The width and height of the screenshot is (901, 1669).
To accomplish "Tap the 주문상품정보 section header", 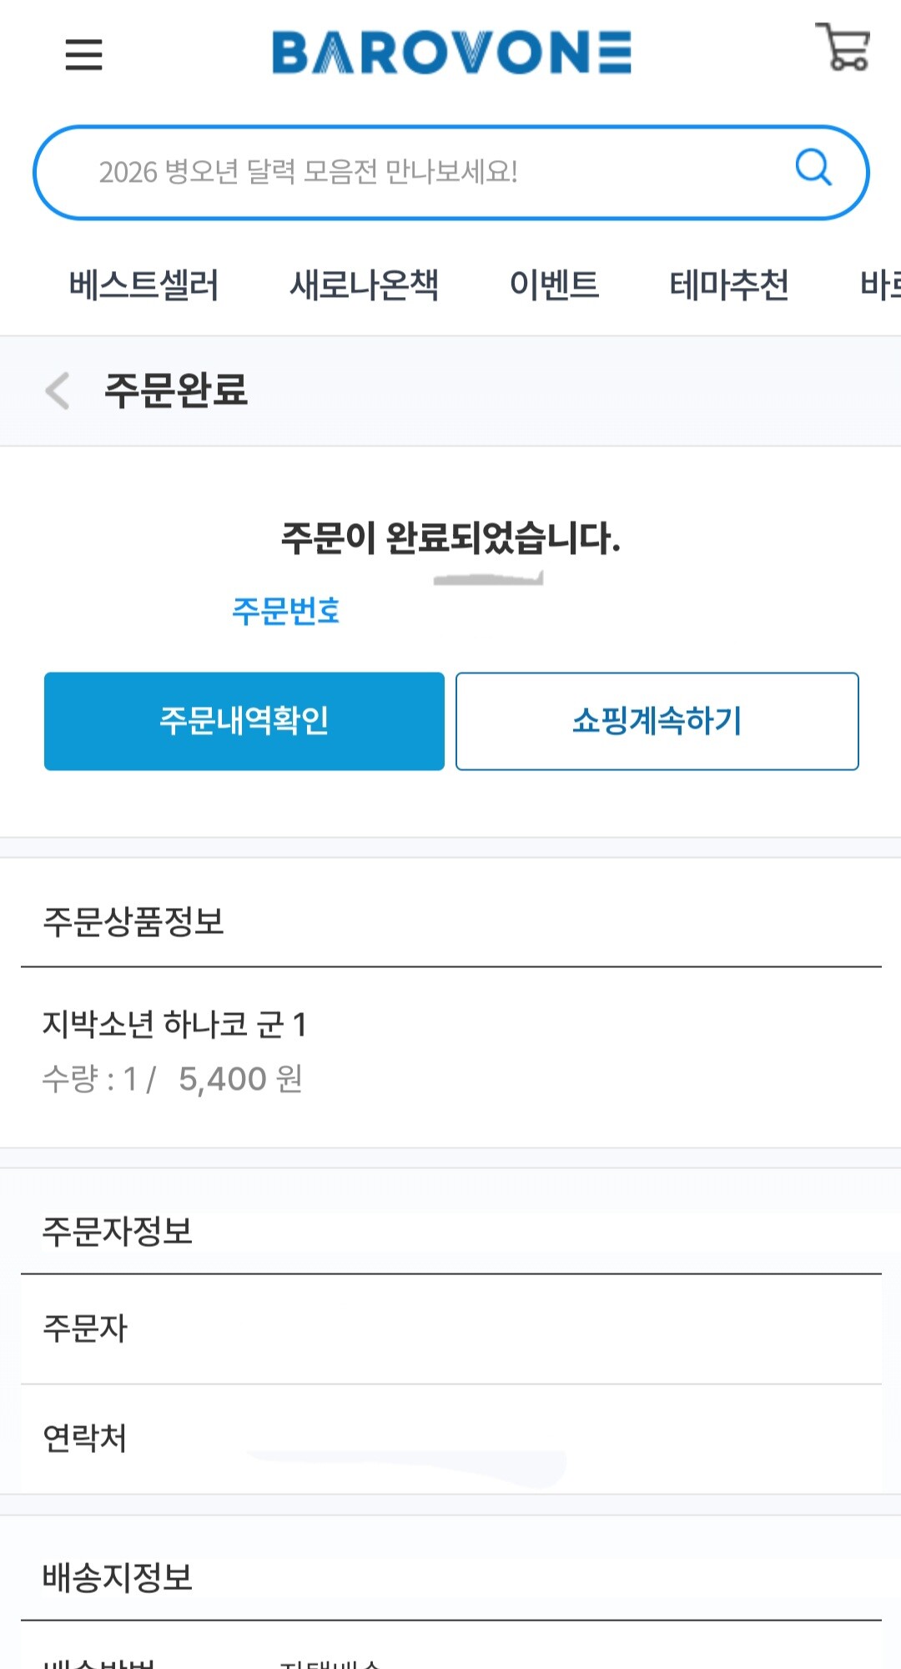I will point(133,921).
